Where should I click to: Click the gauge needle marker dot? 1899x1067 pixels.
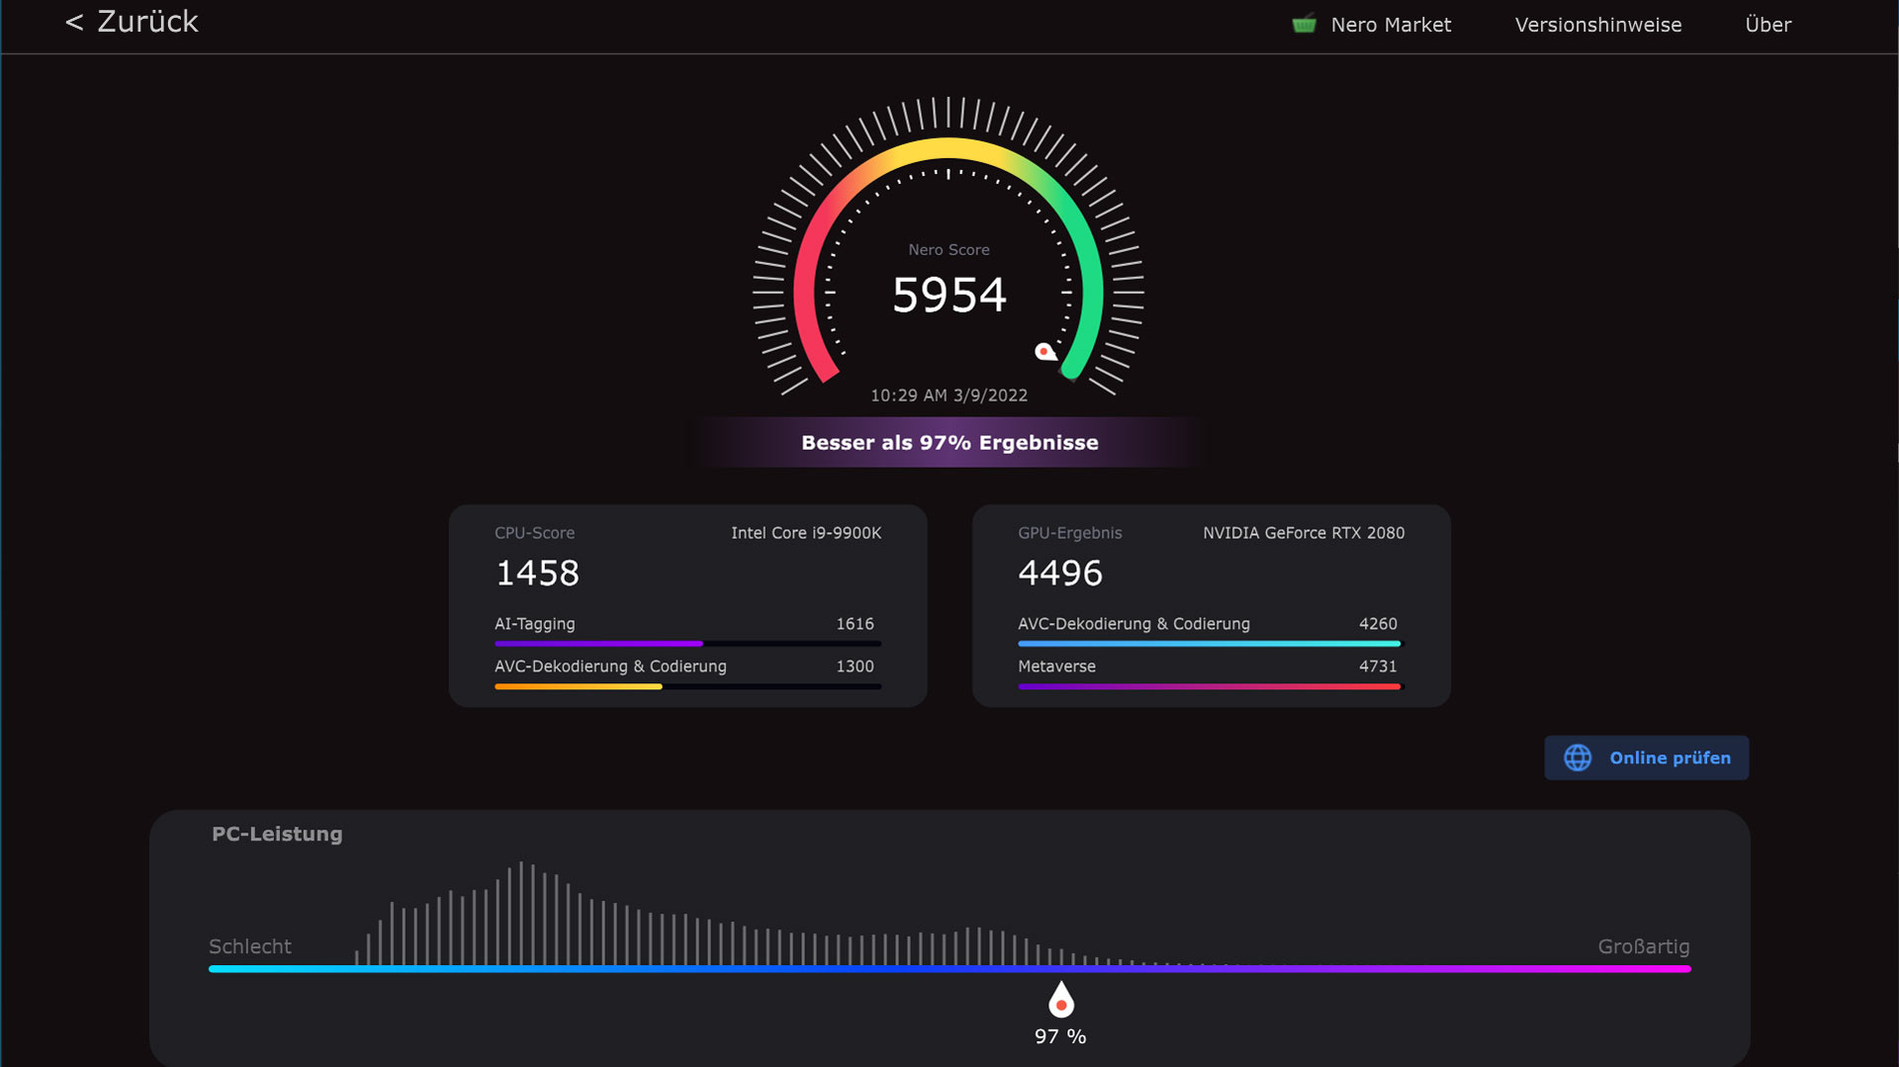pos(1043,351)
